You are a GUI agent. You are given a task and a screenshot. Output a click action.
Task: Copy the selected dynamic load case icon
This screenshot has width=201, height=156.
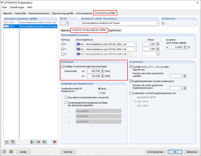click(13, 142)
